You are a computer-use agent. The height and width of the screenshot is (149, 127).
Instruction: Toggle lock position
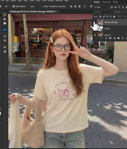pyautogui.click(x=107, y=16)
